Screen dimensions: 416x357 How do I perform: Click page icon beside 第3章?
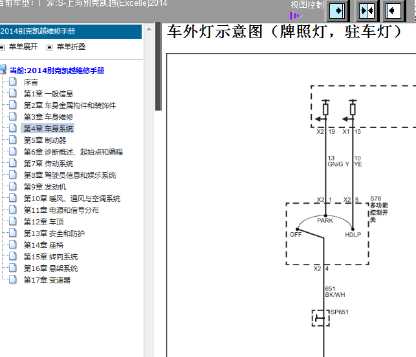point(13,116)
